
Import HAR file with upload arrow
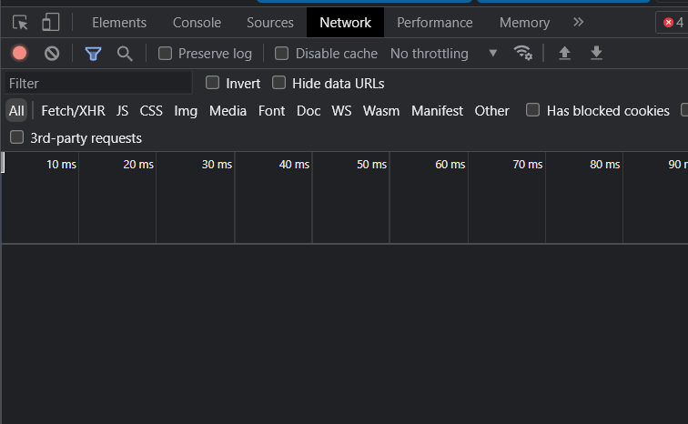coord(564,54)
